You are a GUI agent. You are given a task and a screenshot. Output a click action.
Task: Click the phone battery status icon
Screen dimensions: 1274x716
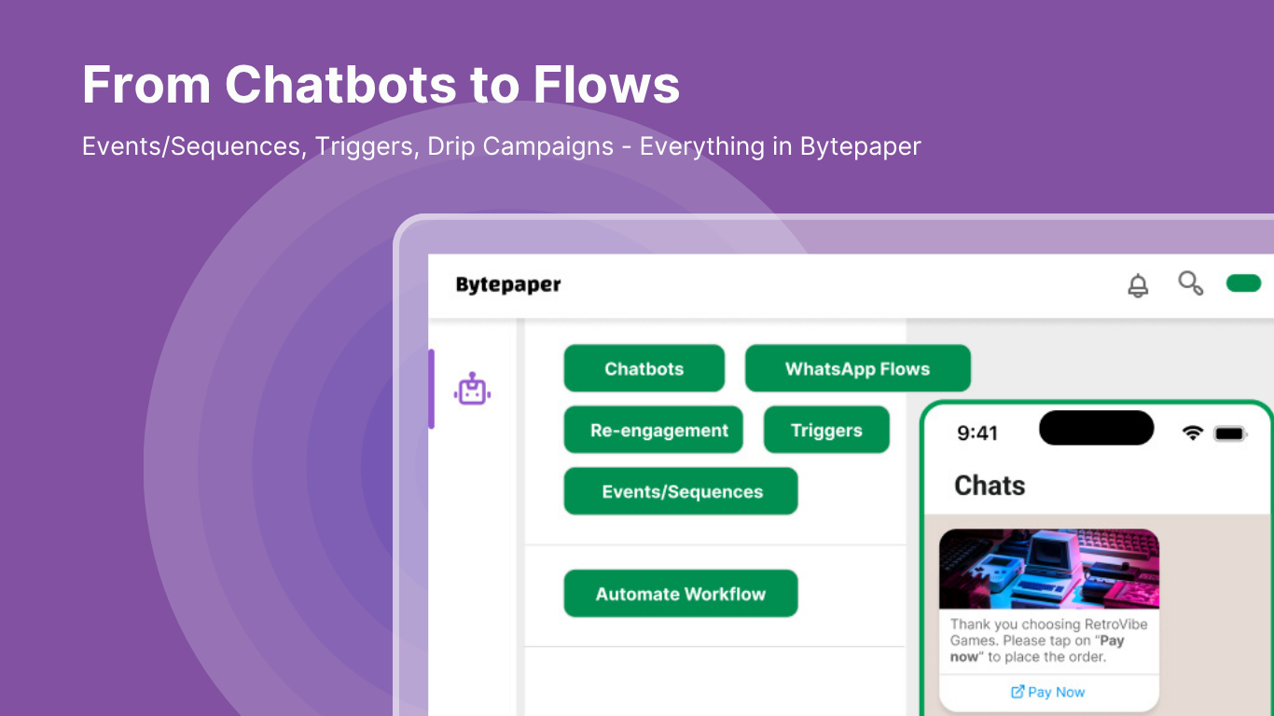[1230, 434]
